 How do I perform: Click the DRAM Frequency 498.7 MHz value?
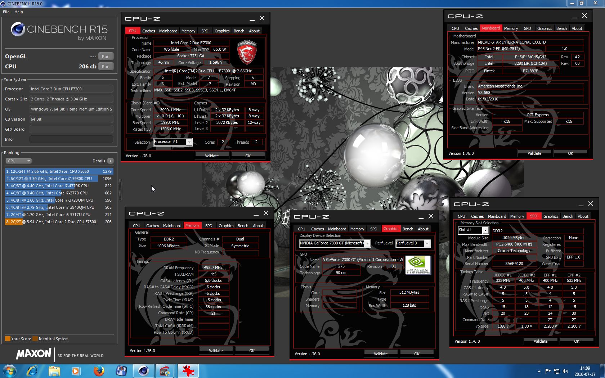tap(213, 267)
